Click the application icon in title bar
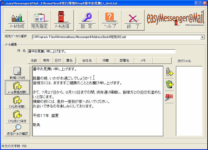Image resolution: width=208 pixels, height=150 pixels. tap(3, 3)
